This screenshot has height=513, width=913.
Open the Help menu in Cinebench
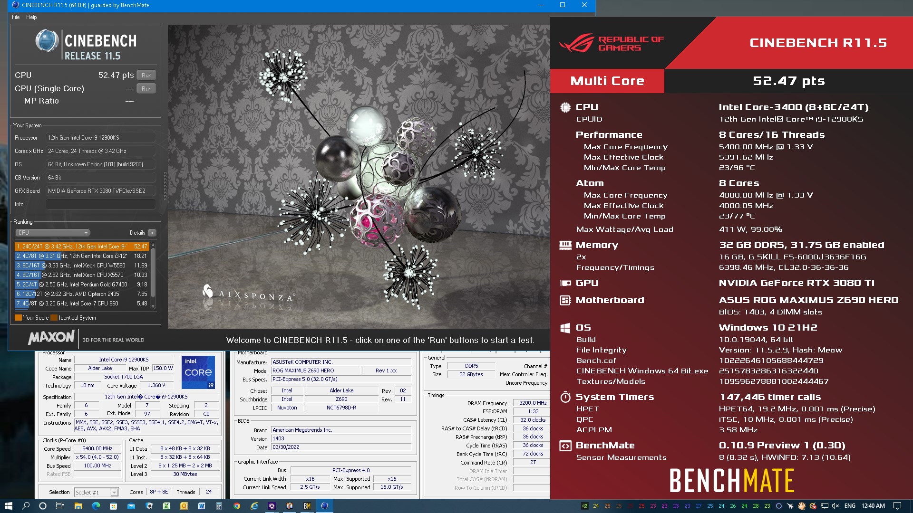point(31,17)
